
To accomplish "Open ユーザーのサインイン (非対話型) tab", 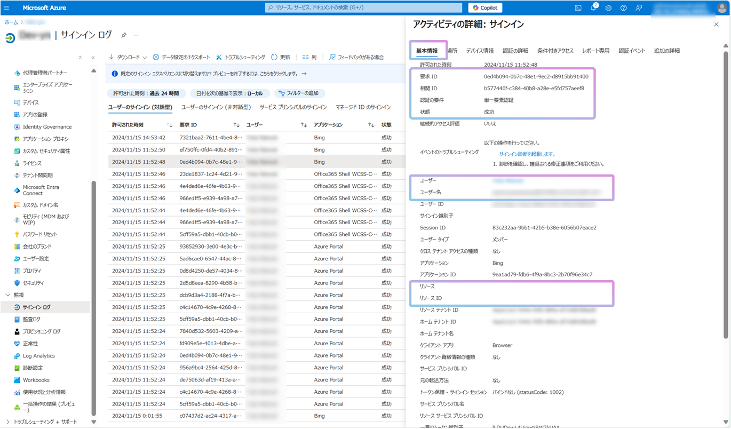I will click(x=216, y=107).
